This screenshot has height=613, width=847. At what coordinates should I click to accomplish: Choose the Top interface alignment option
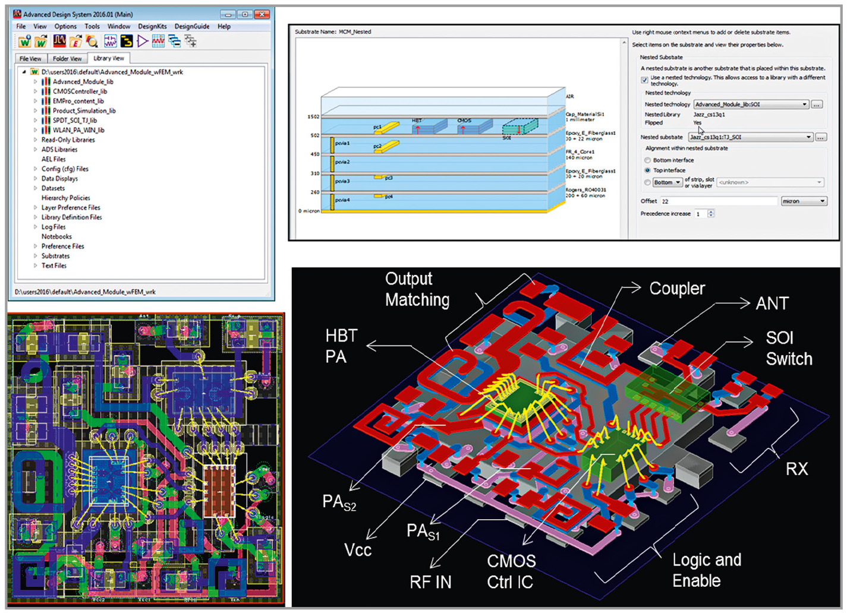648,170
